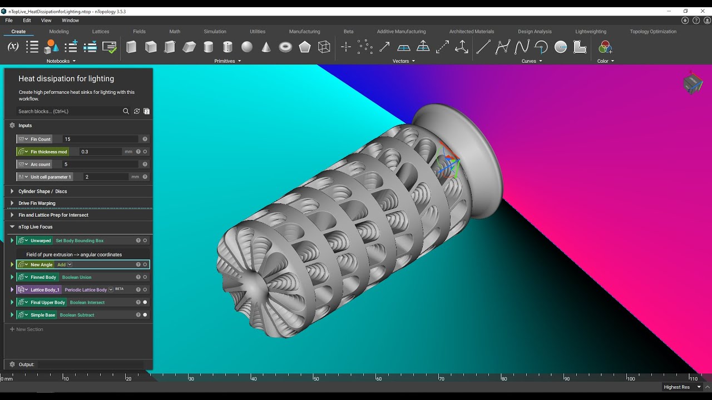Select the S-shaped spline curve icon
Viewport: 712px width, 400px height.
tap(522, 47)
